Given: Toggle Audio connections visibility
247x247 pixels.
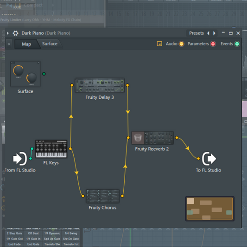Looking at the screenshot, I should pos(182,44).
